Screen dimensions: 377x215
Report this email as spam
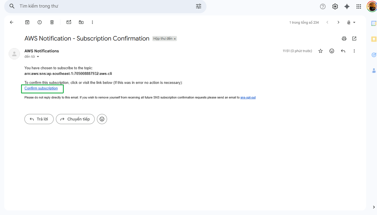(x=40, y=22)
